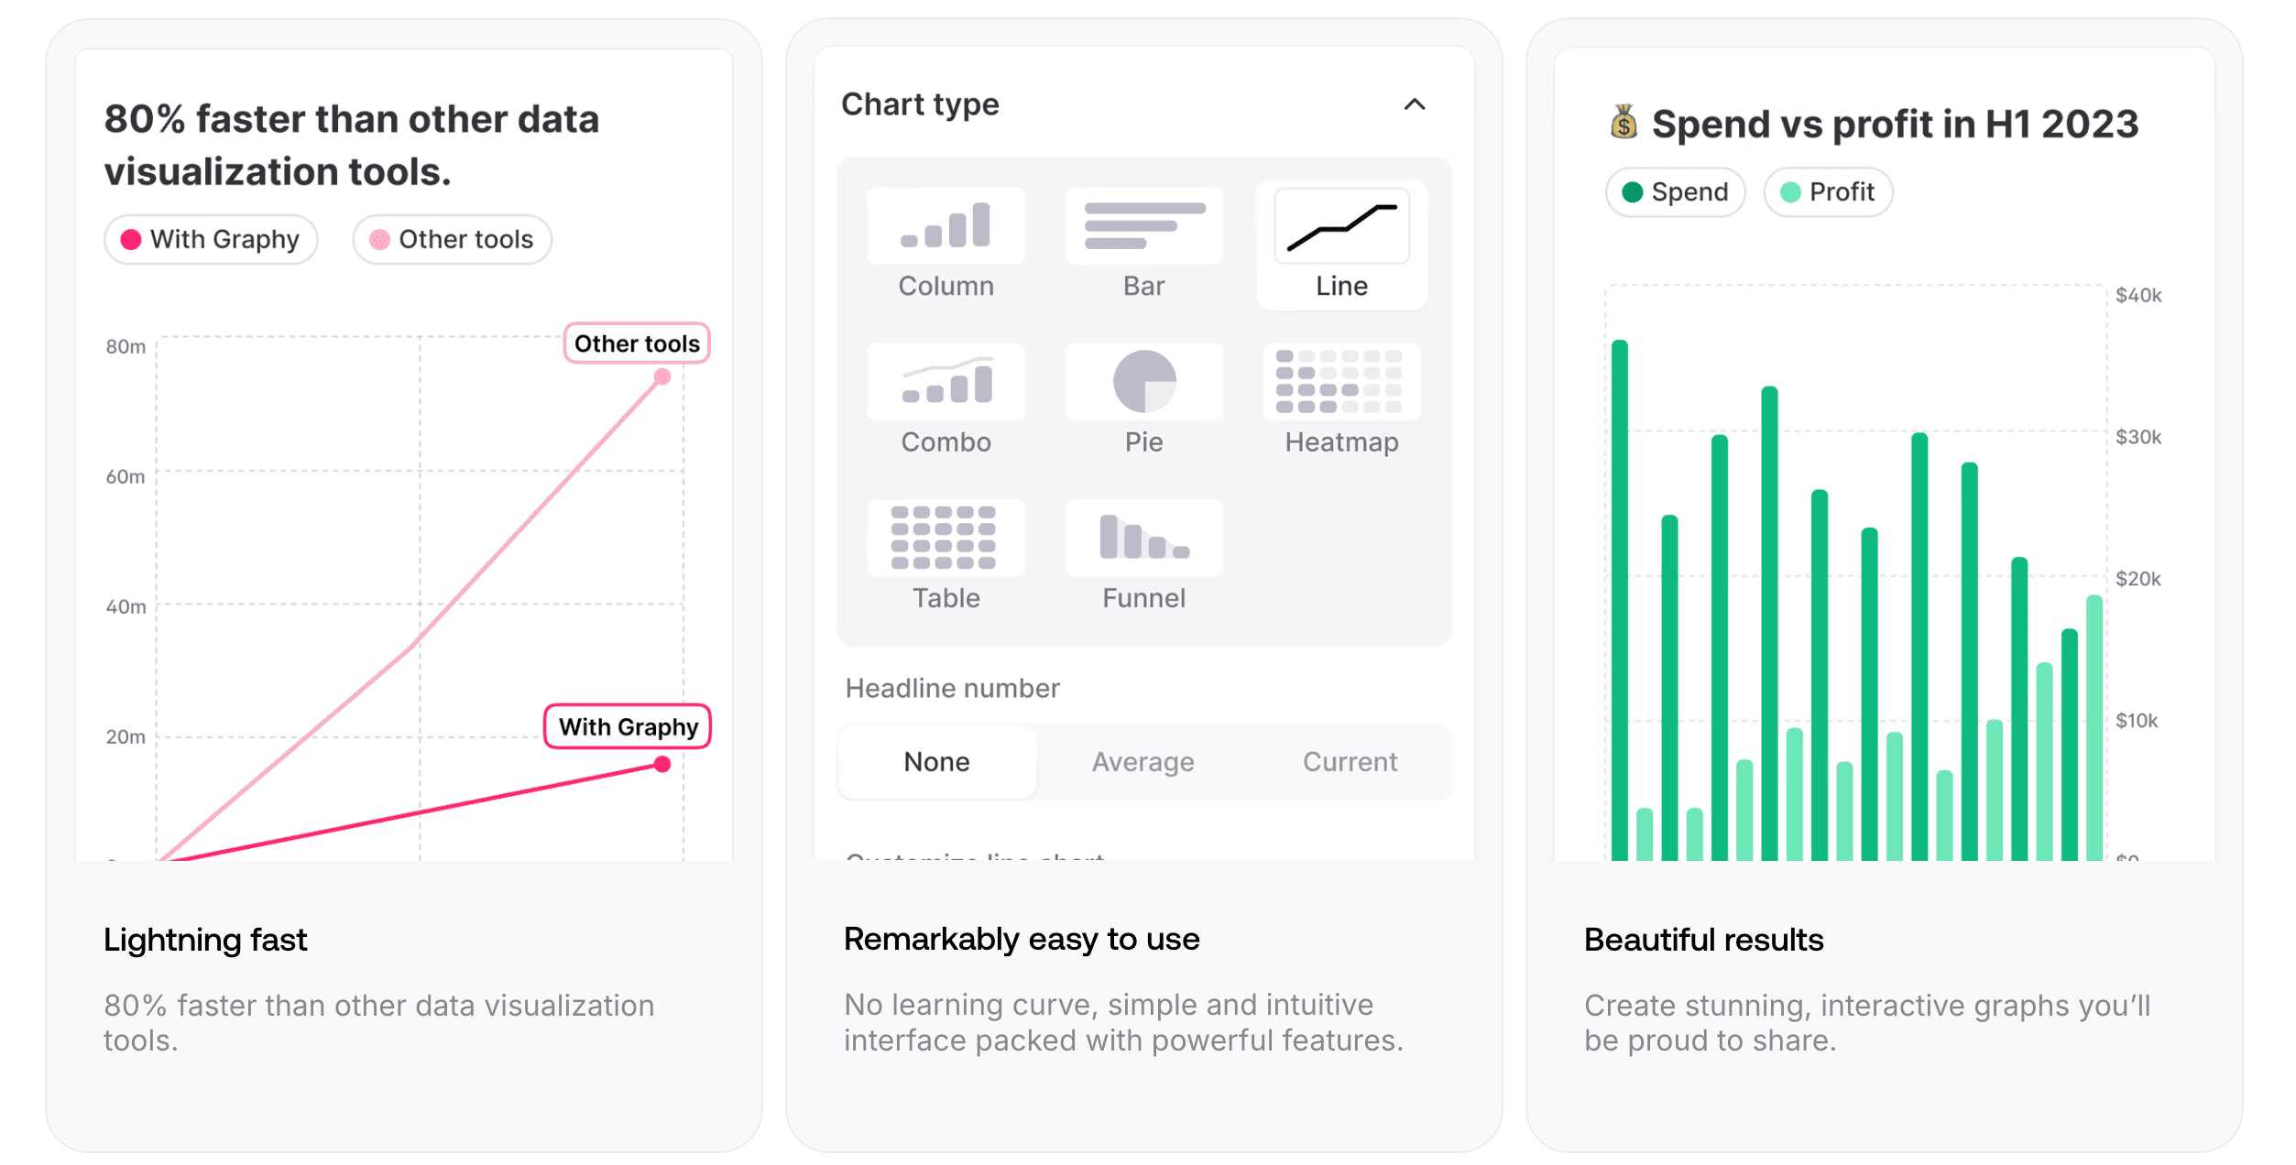Choose the Bar chart type icon

pos(1143,226)
